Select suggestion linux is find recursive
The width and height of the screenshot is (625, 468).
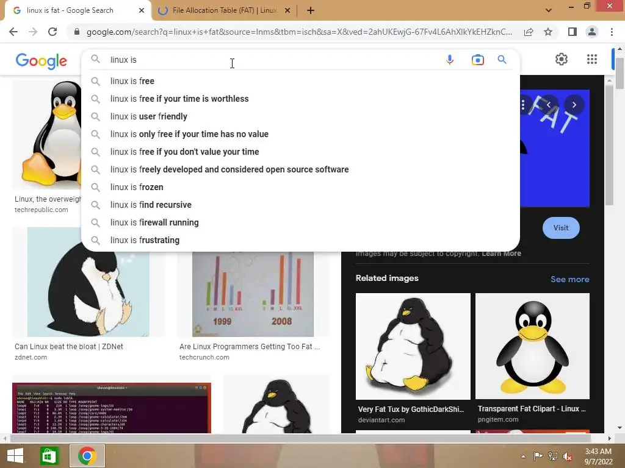pos(300,205)
